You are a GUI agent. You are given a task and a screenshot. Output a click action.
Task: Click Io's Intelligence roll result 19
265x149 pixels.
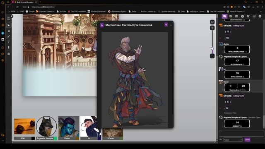[x=237, y=73]
